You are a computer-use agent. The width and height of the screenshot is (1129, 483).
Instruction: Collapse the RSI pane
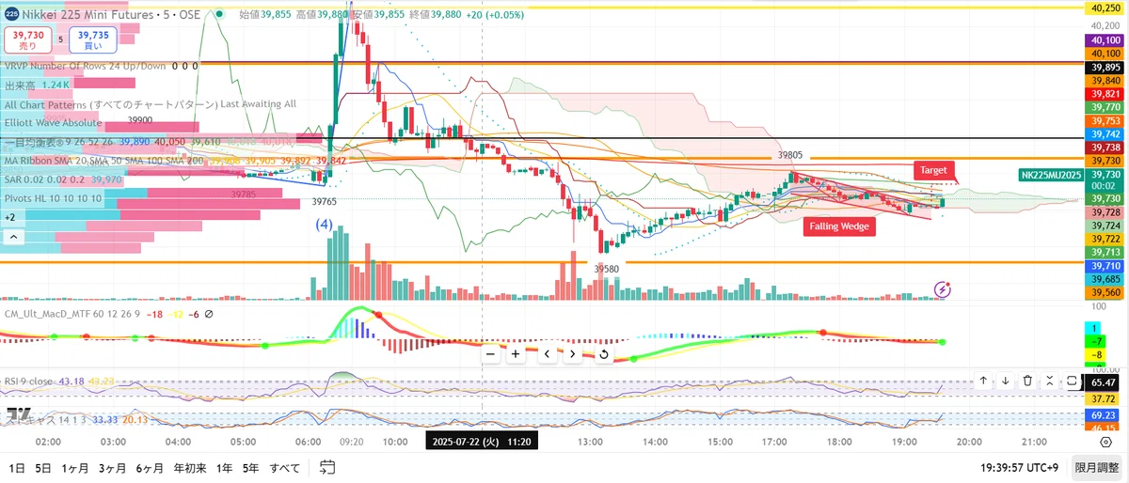tap(1049, 381)
